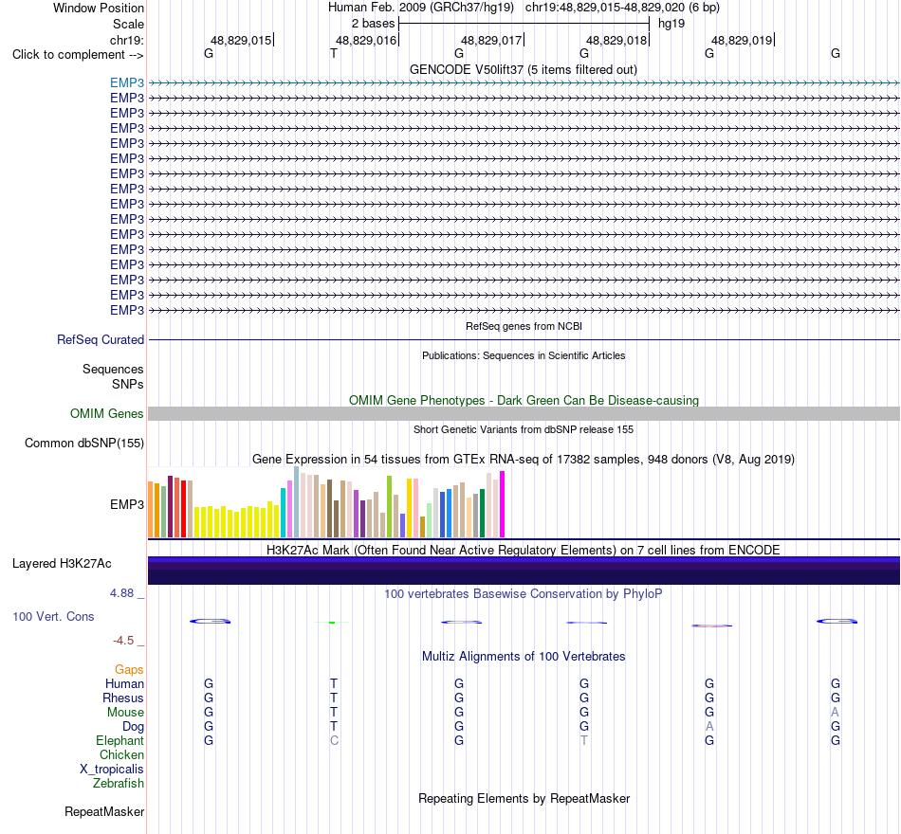Open 'Repeating Elements by RepeatMasker' track title
This screenshot has width=901, height=834.
pyautogui.click(x=524, y=799)
